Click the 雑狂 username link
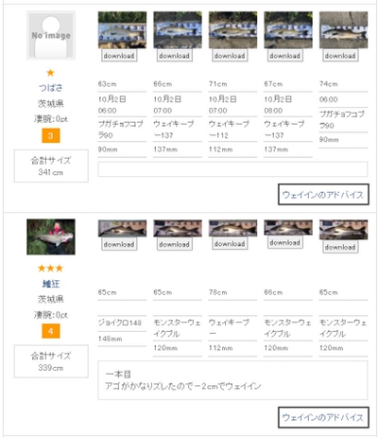This screenshot has height=437, width=378. click(x=51, y=284)
